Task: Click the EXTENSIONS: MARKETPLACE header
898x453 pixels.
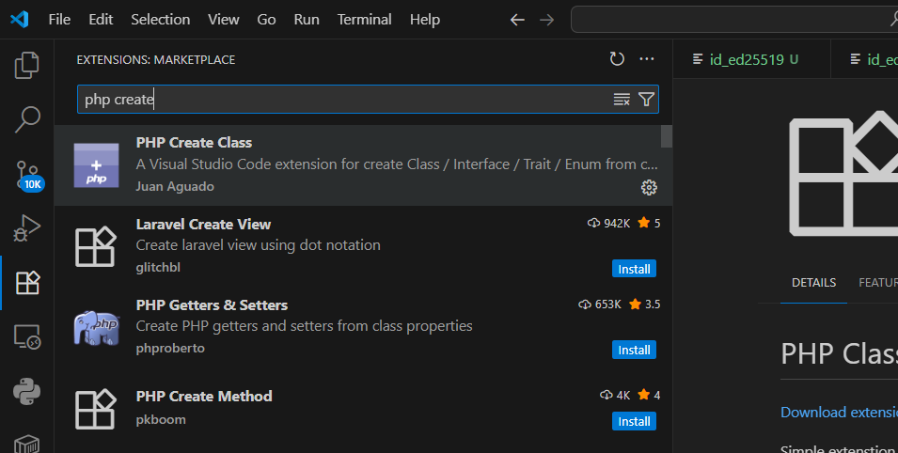Action: pos(156,59)
